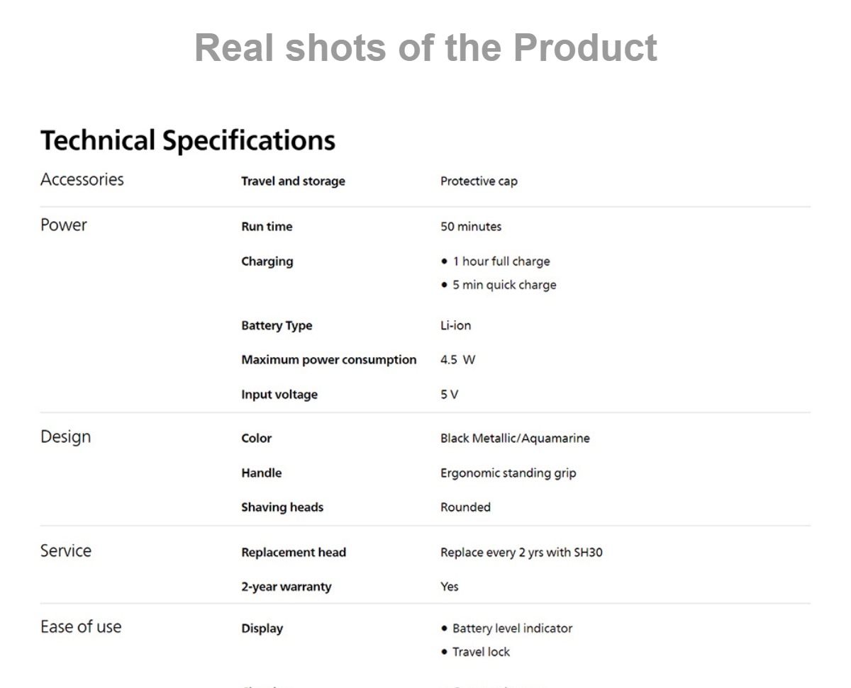
Task: Click 'Replace every 2 yrs with SH30' text
Action: click(521, 552)
